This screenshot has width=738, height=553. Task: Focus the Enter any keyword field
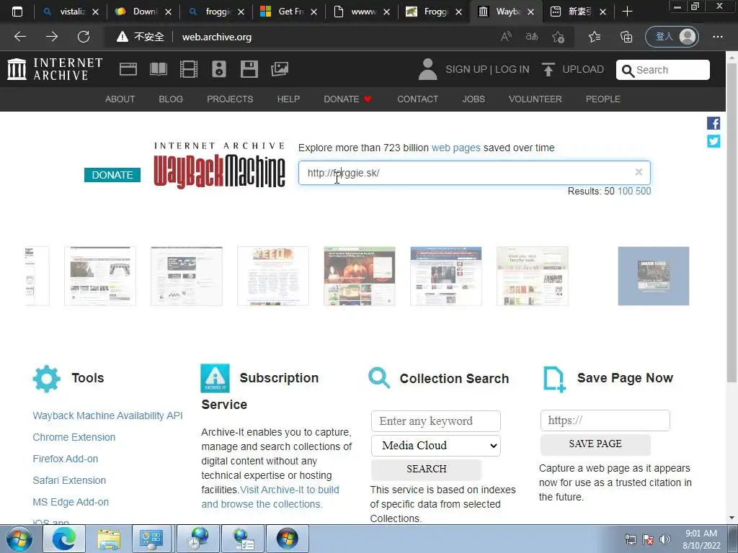coord(436,421)
